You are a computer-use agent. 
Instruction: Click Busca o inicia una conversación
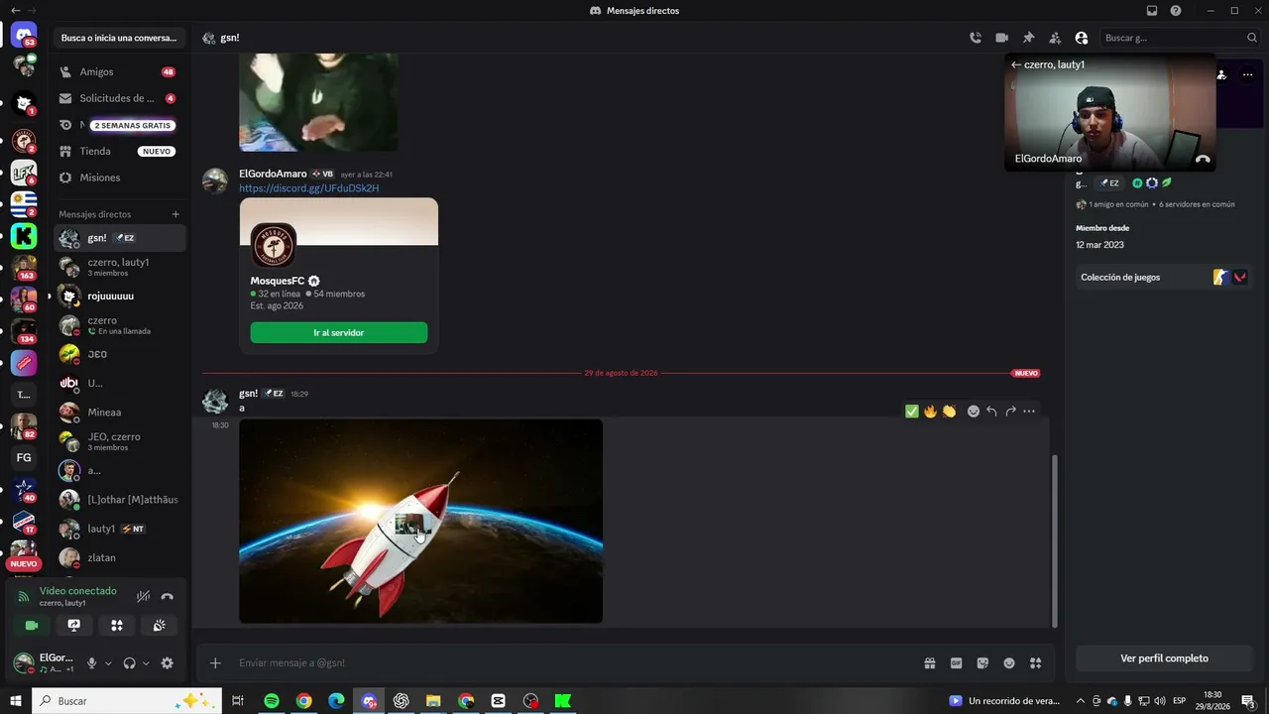(x=119, y=38)
